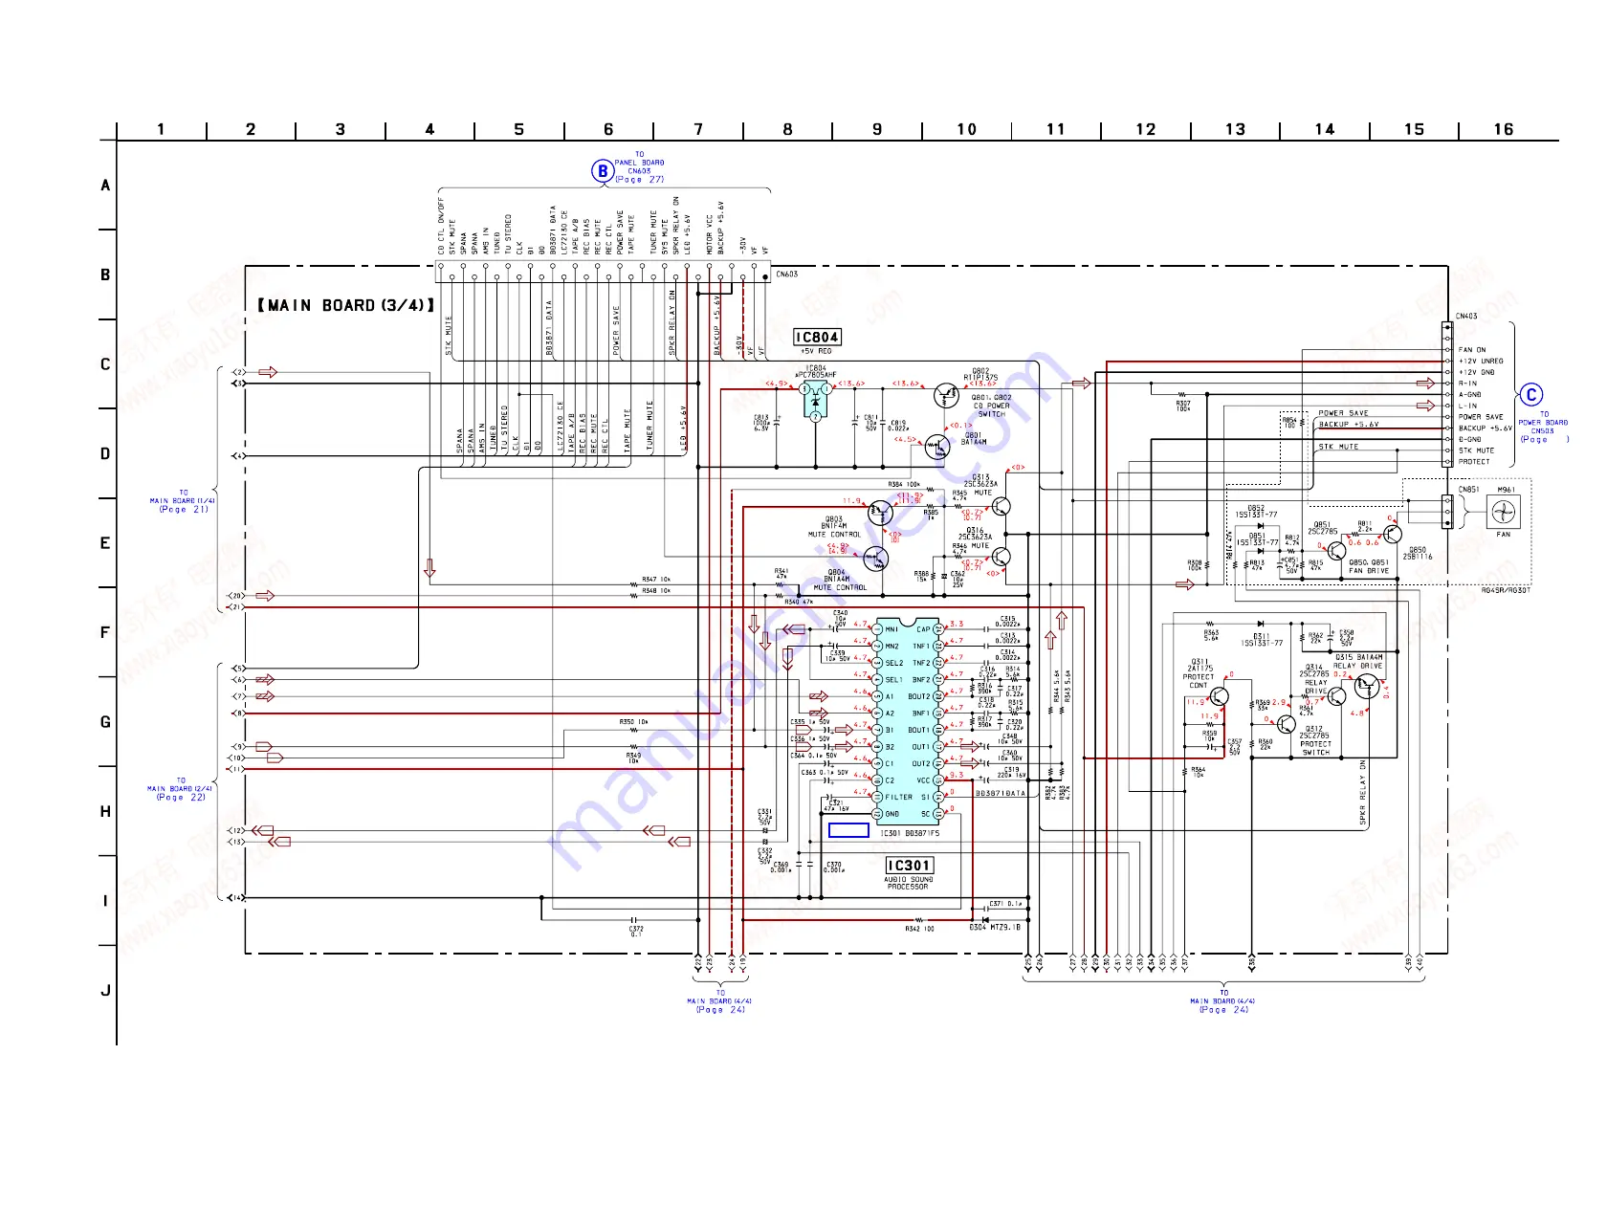The image size is (1607, 1208).
Task: Click the Q311 protect cont transistor symbol
Action: (1219, 695)
